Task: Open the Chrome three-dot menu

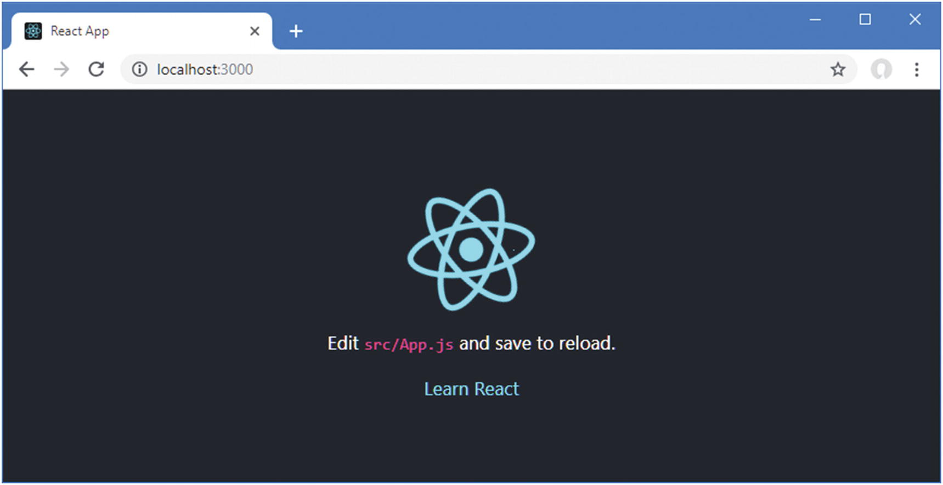Action: 917,70
